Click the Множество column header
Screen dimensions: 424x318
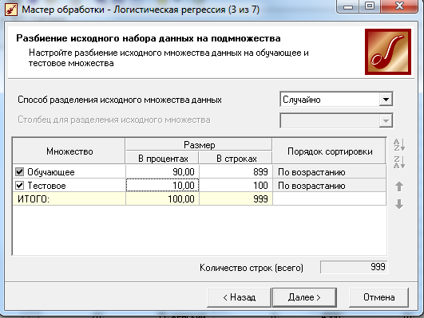click(69, 151)
